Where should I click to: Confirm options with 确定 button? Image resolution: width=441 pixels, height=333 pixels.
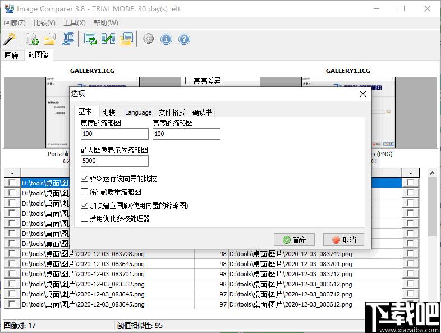294,240
